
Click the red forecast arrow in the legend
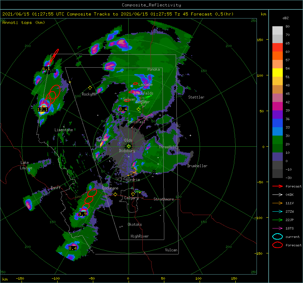point(277,186)
